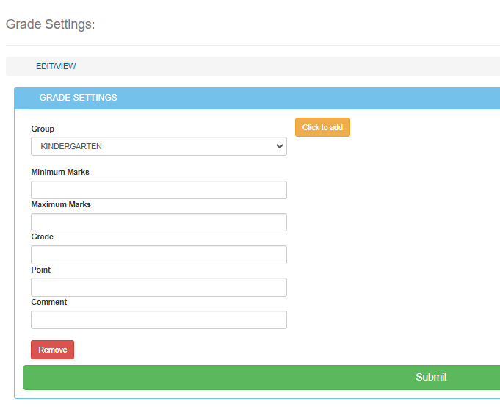Click the Group field label

(43, 129)
